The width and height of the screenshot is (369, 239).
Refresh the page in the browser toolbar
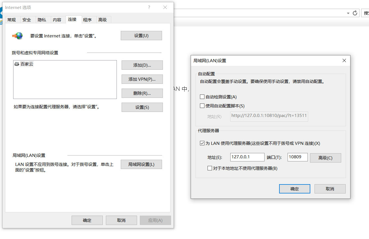355,13
